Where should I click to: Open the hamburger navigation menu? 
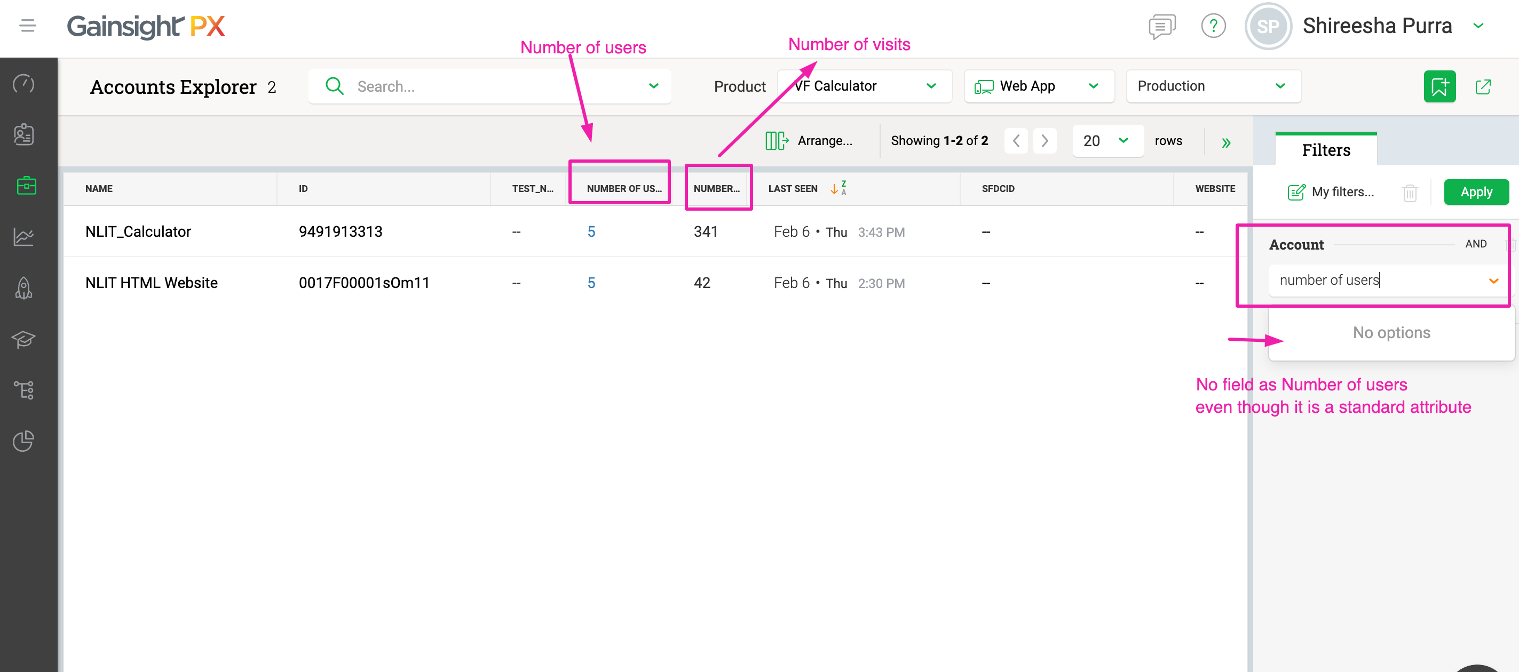28,26
